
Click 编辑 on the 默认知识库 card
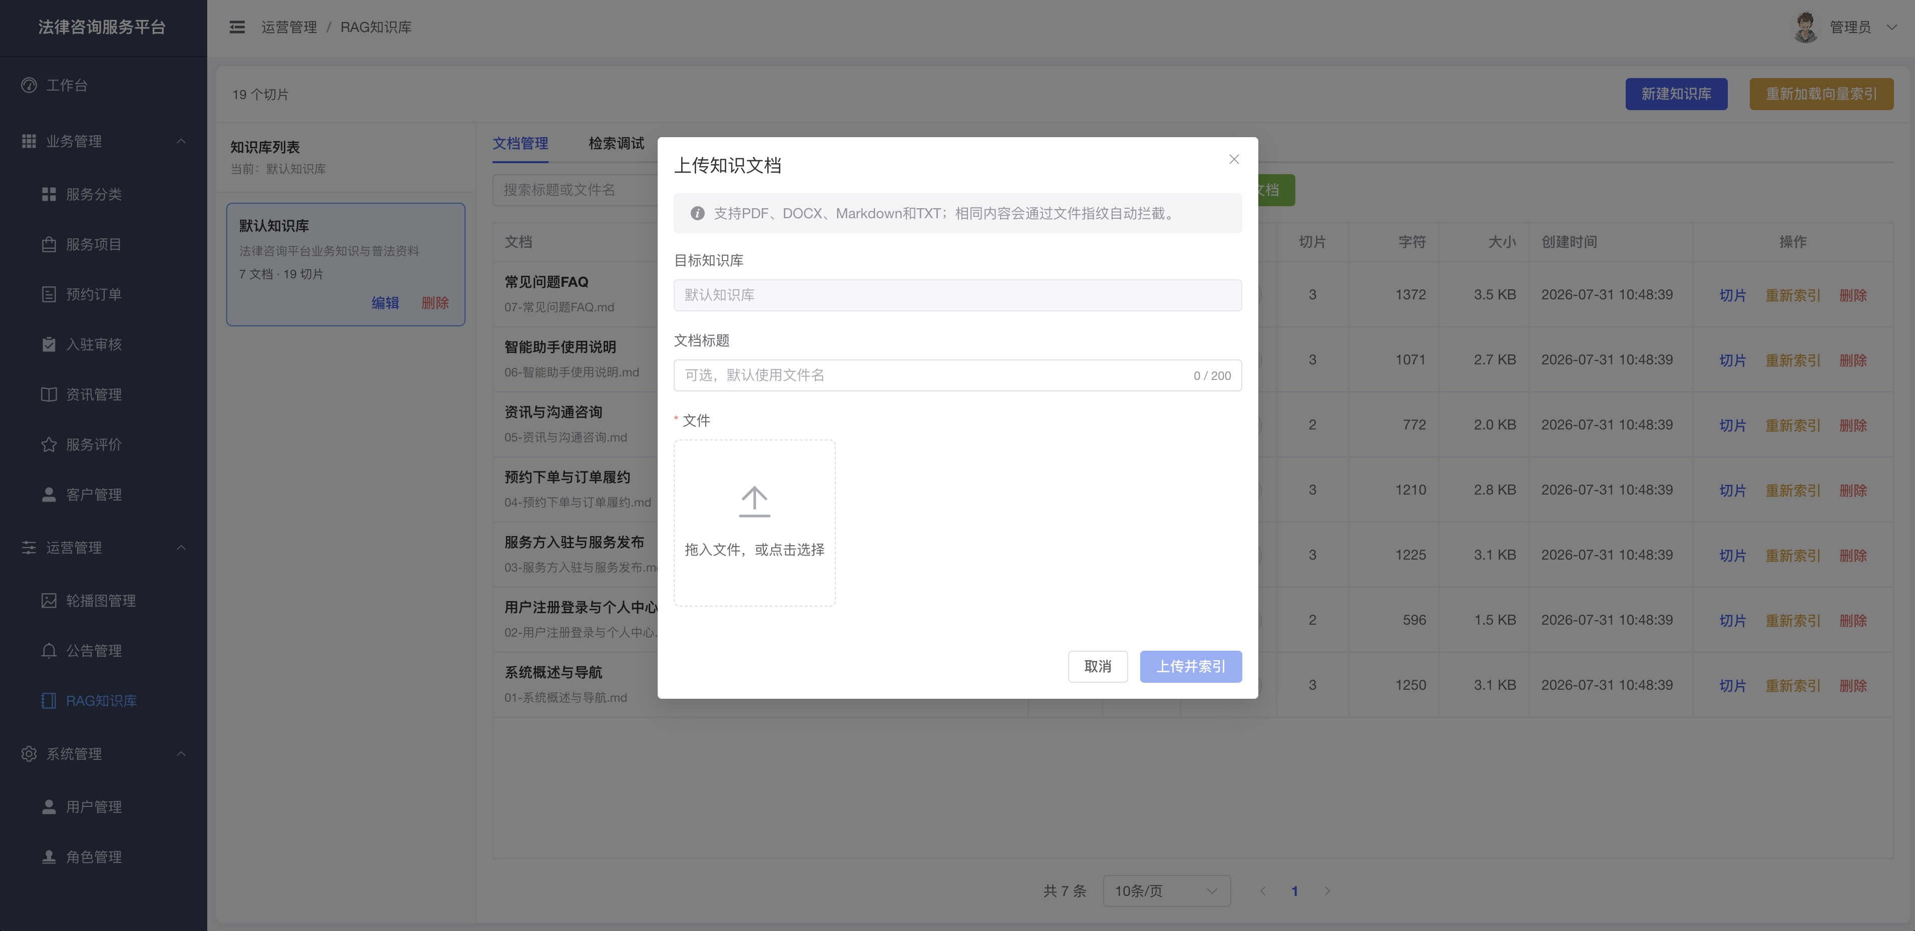(x=385, y=303)
